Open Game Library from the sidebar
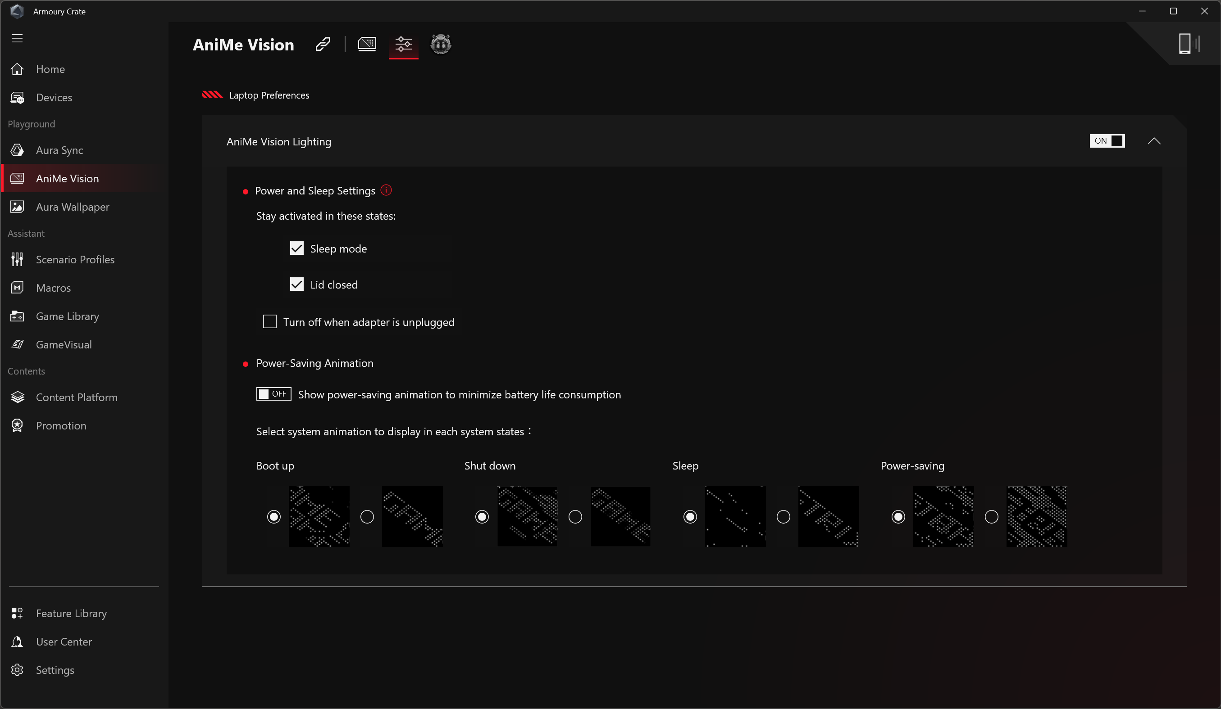The width and height of the screenshot is (1221, 709). tap(67, 316)
